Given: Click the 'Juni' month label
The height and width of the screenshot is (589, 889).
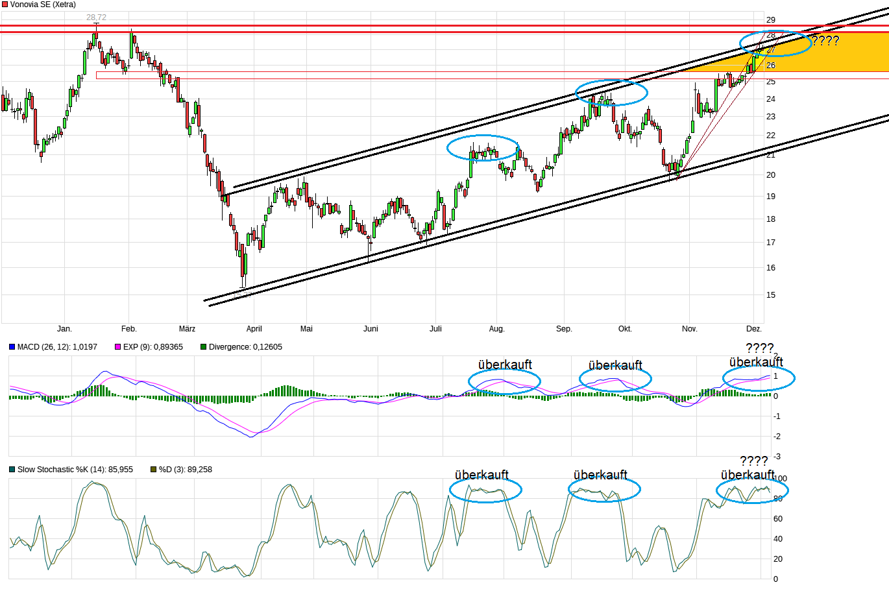Looking at the screenshot, I should (371, 329).
